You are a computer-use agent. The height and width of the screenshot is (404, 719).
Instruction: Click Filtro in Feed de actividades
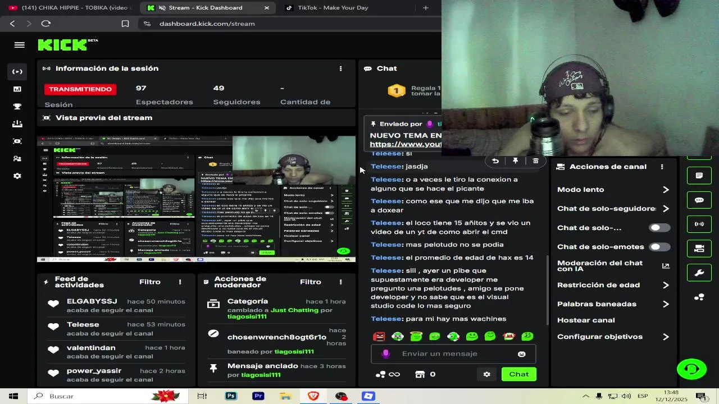(150, 282)
